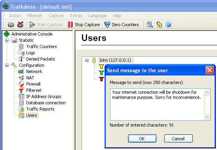Select the red filter under John
The image size is (217, 150).
(x=101, y=79)
